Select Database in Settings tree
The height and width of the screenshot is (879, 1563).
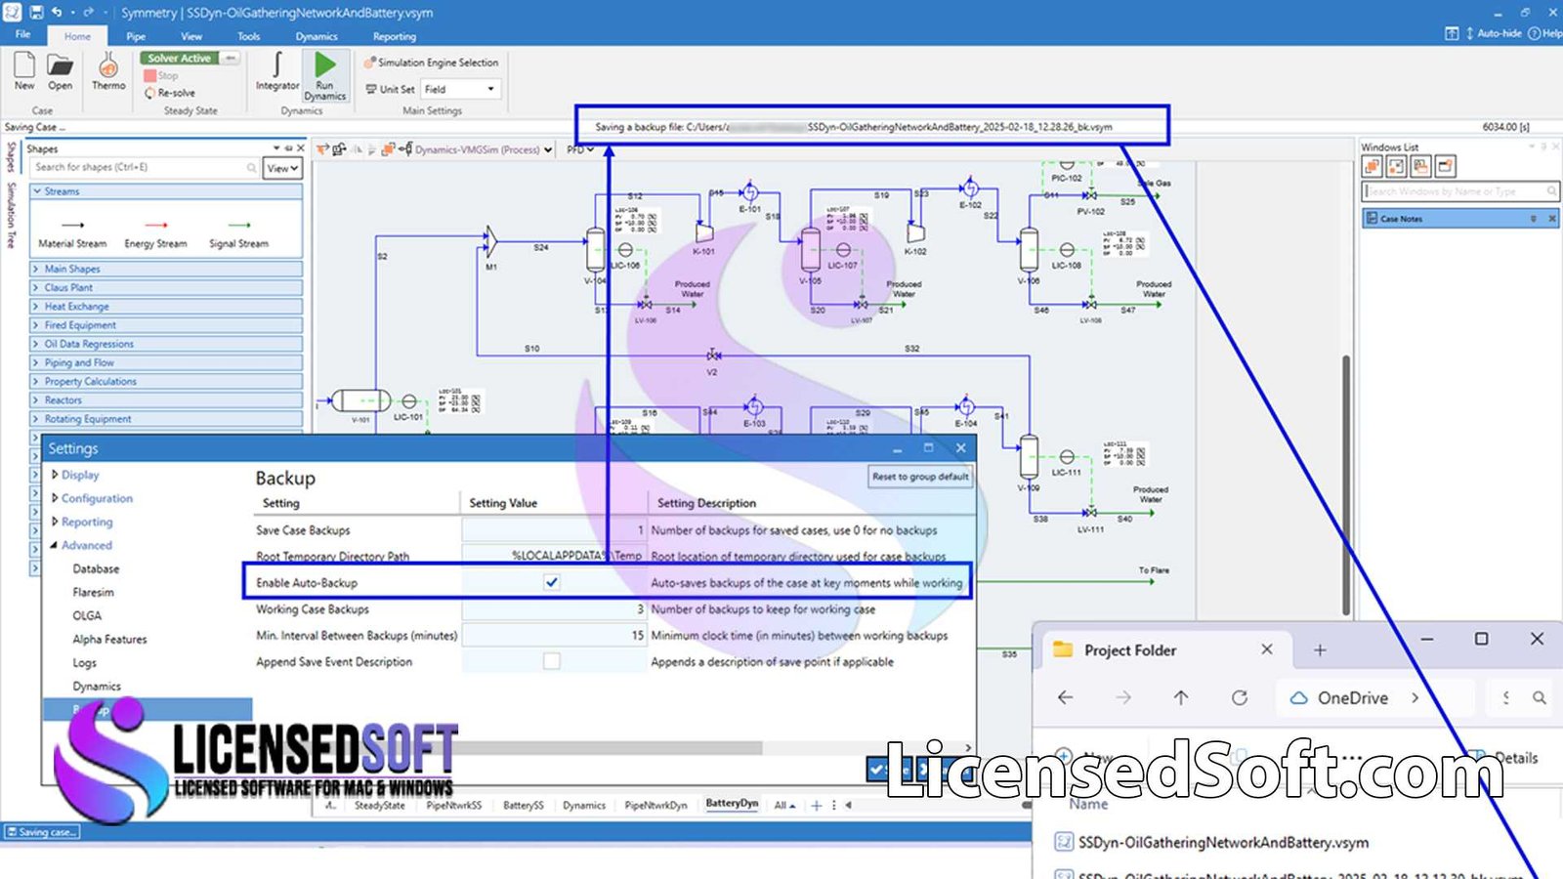[96, 568]
